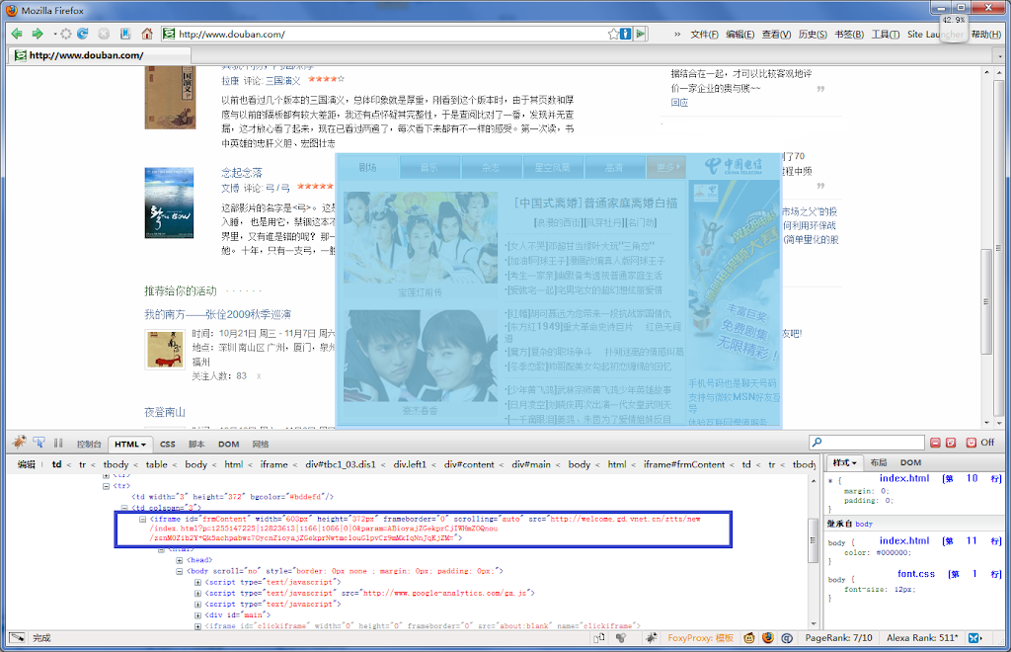Open the 帮助(H) menu
This screenshot has height=652, width=1011.
pyautogui.click(x=986, y=35)
